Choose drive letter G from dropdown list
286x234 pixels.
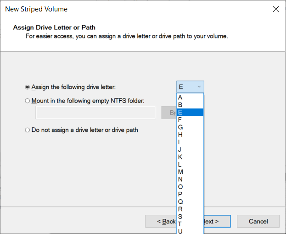[x=190, y=127]
